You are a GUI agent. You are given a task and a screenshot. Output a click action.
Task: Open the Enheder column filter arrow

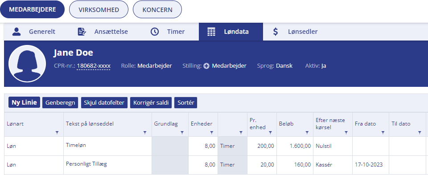[211, 133]
